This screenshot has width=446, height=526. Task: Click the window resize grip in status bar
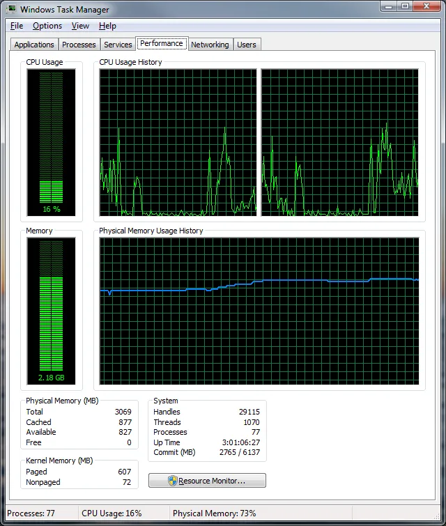pyautogui.click(x=437, y=516)
